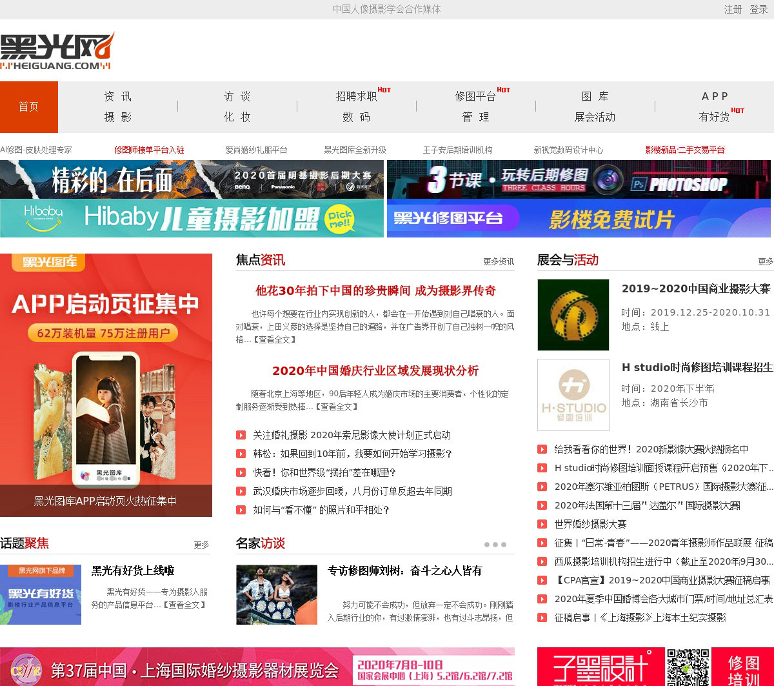774x686 pixels.
Task: Click play icon beside 2020年塞尔维亚柏图斯（PETRUS）
Action: [x=542, y=487]
